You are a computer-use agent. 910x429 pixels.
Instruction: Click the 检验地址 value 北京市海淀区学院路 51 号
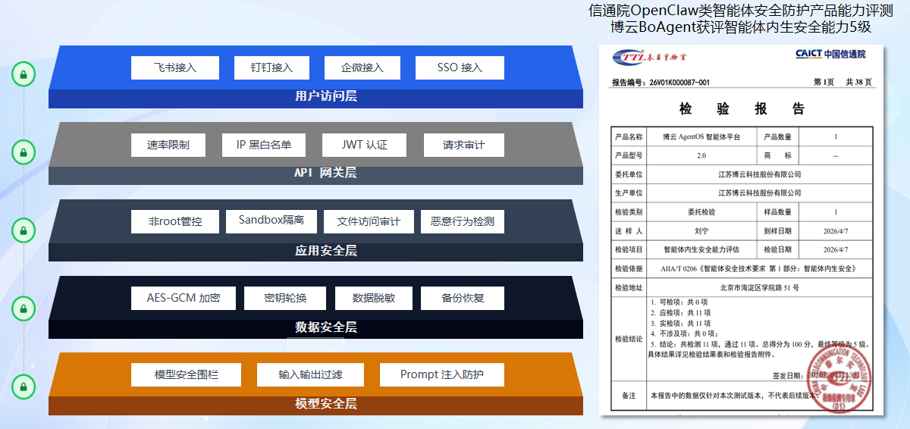coord(759,288)
